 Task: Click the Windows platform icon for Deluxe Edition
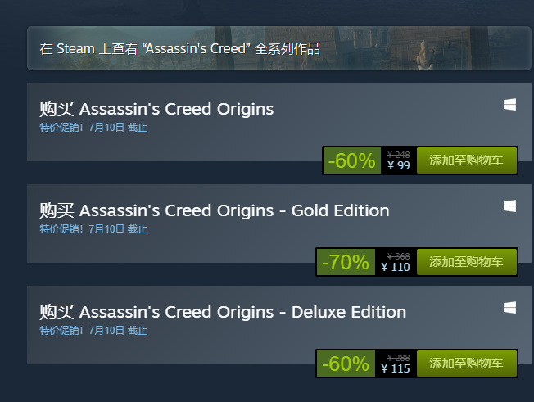tap(509, 308)
